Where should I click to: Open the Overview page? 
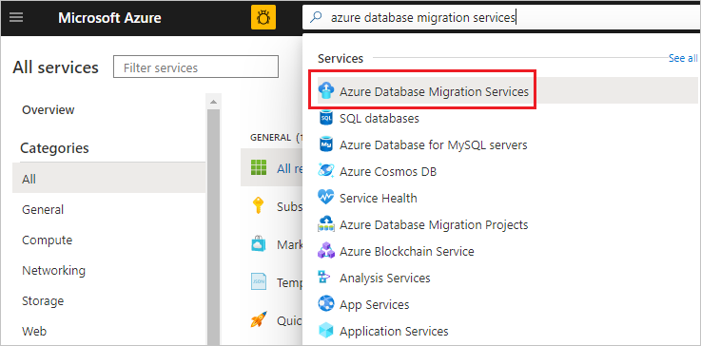[49, 109]
